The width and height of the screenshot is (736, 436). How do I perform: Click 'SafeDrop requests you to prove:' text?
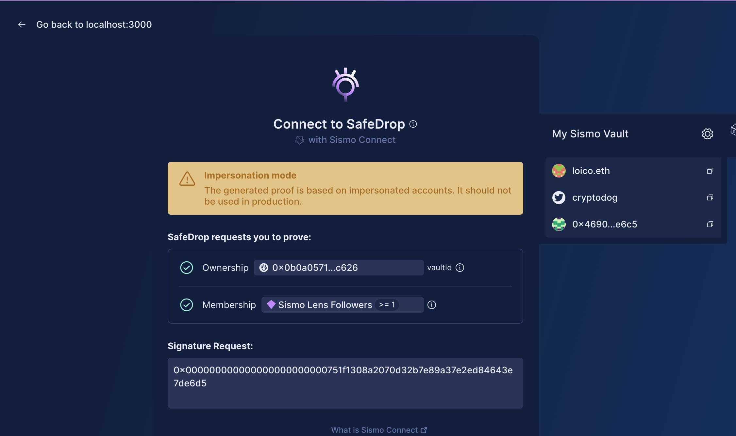point(239,237)
